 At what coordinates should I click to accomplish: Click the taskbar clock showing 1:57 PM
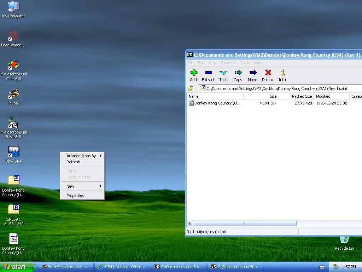349,267
